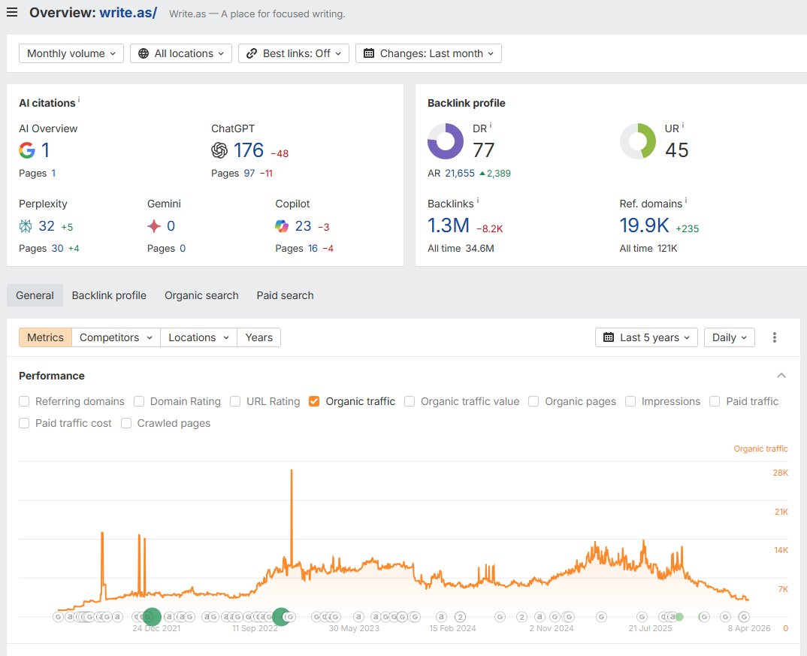Click the Perplexity logo icon

26,226
